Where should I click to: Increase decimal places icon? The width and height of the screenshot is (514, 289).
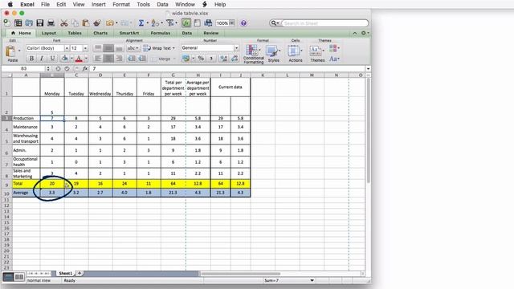coord(224,59)
